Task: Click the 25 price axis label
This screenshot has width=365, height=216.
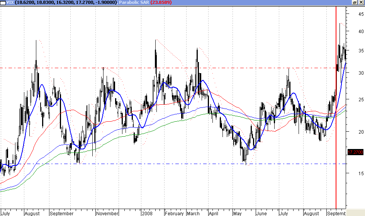Action: [x=361, y=100]
